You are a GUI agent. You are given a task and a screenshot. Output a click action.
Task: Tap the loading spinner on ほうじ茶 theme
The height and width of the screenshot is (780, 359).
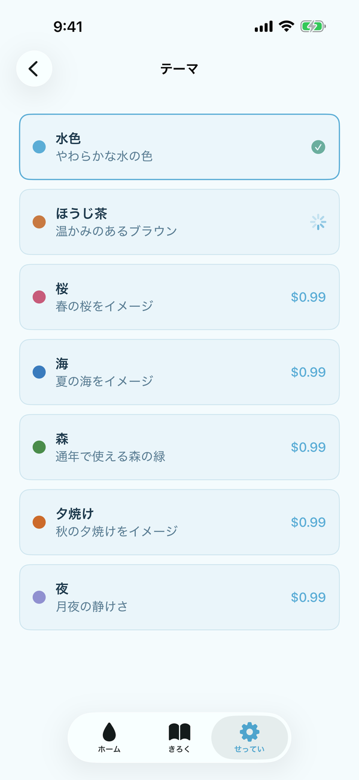318,222
